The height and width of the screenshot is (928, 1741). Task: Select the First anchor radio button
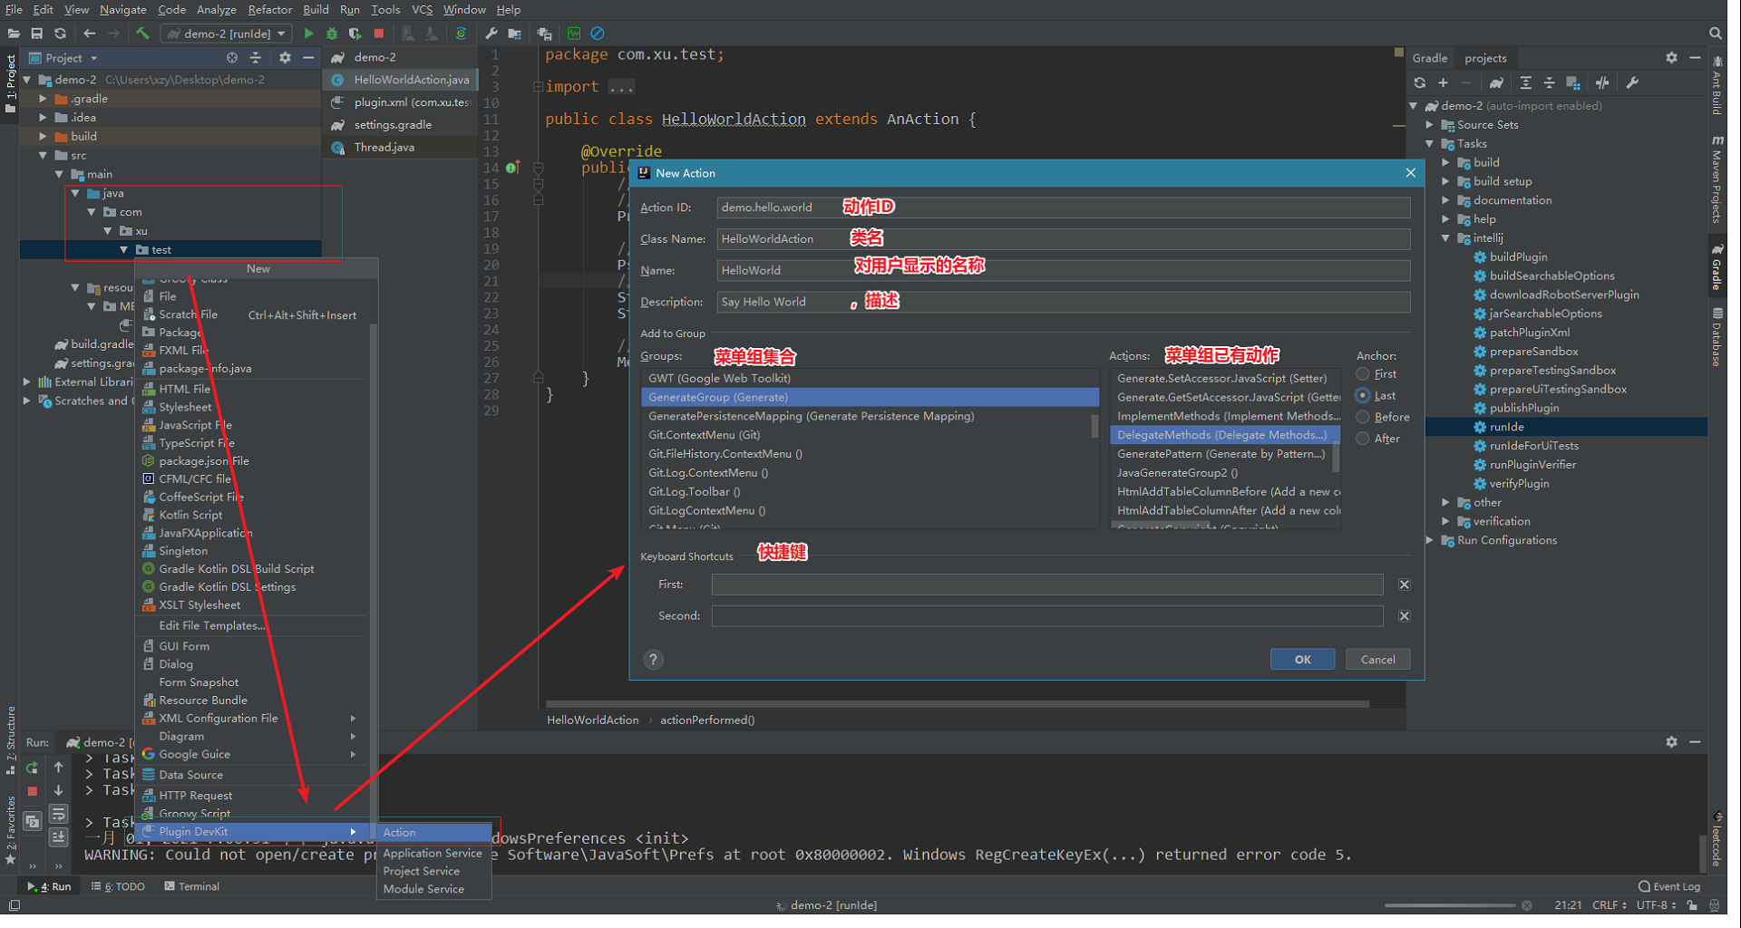(x=1363, y=373)
